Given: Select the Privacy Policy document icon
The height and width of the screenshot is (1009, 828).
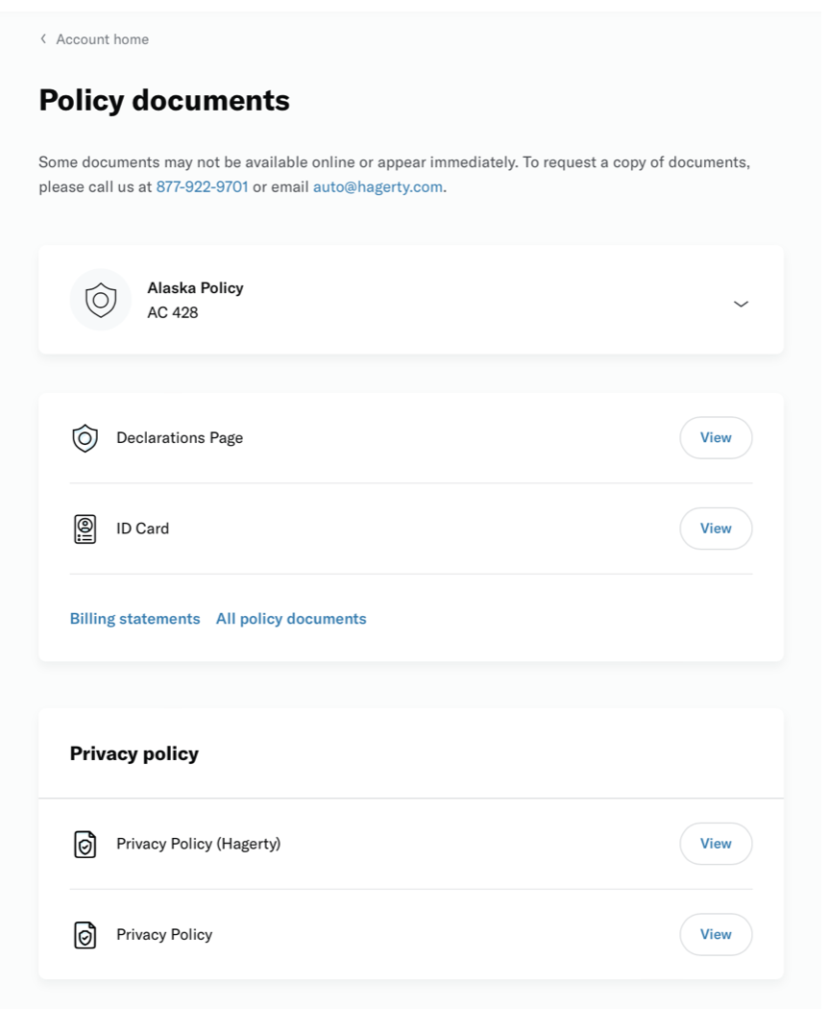Looking at the screenshot, I should (85, 934).
